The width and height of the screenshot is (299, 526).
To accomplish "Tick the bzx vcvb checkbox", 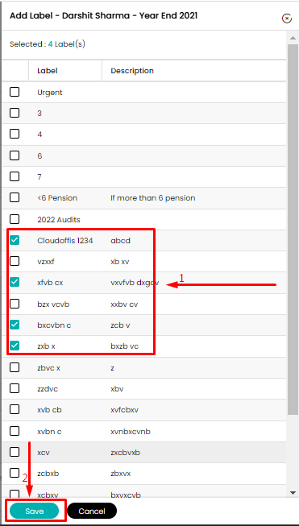I will 15,304.
